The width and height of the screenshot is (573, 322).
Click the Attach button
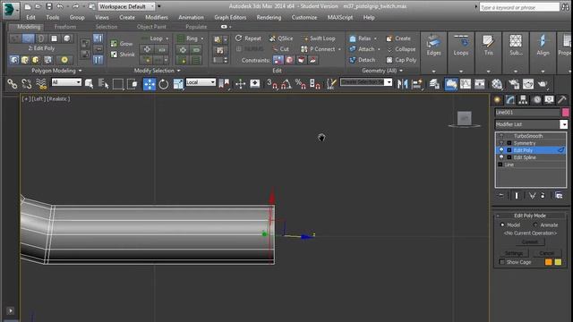362,49
